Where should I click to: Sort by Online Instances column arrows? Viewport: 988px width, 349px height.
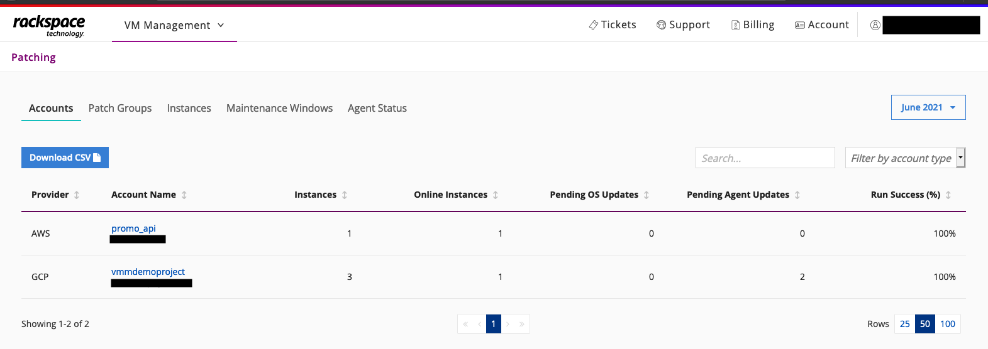[496, 195]
